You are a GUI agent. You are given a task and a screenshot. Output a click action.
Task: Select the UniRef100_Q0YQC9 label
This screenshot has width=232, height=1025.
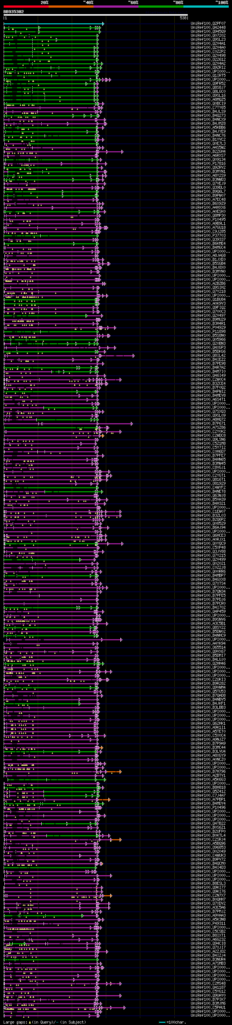(208, 544)
